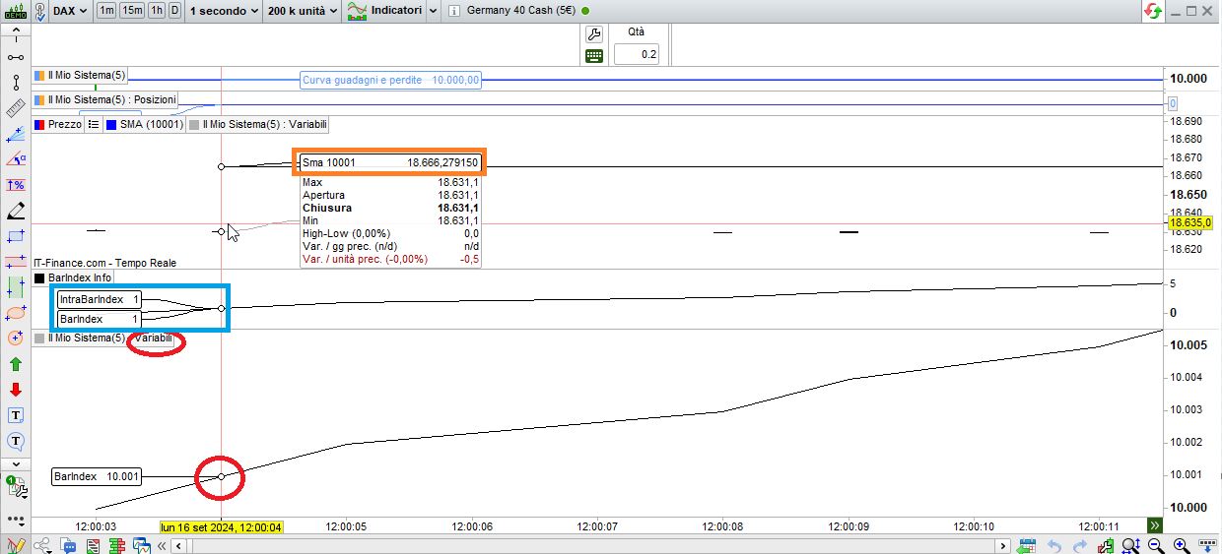Screen dimensions: 1222x554
Task: Switch to 15m timeframe
Action: [132, 11]
